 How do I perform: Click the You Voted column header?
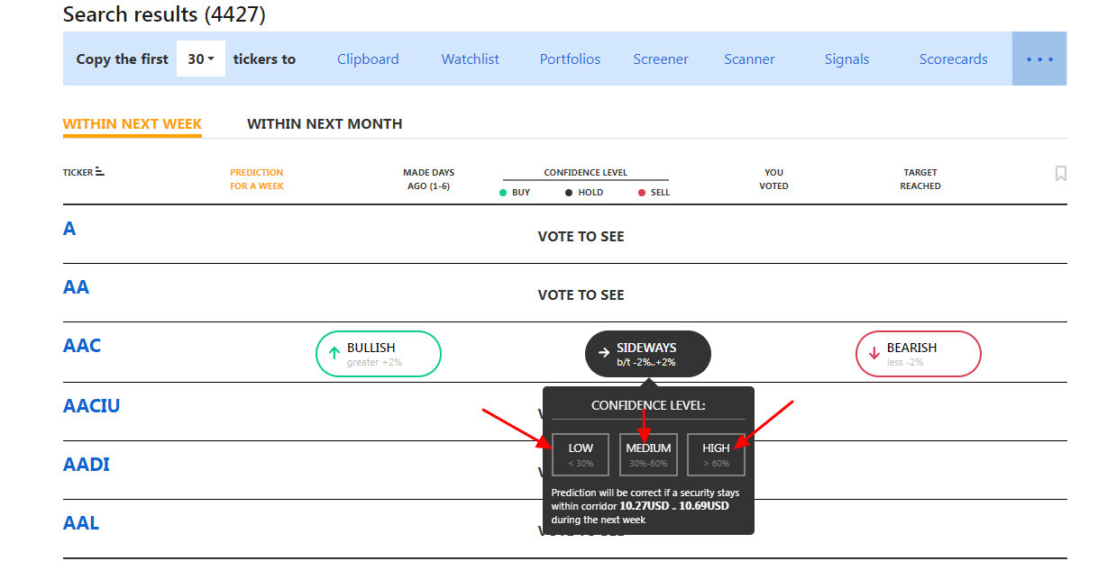773,179
